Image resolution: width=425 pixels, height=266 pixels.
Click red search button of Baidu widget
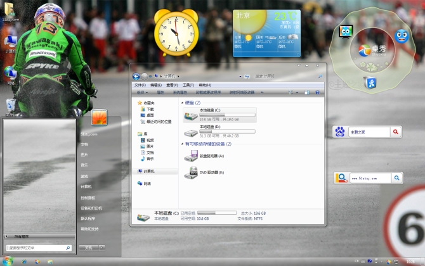pos(396,132)
